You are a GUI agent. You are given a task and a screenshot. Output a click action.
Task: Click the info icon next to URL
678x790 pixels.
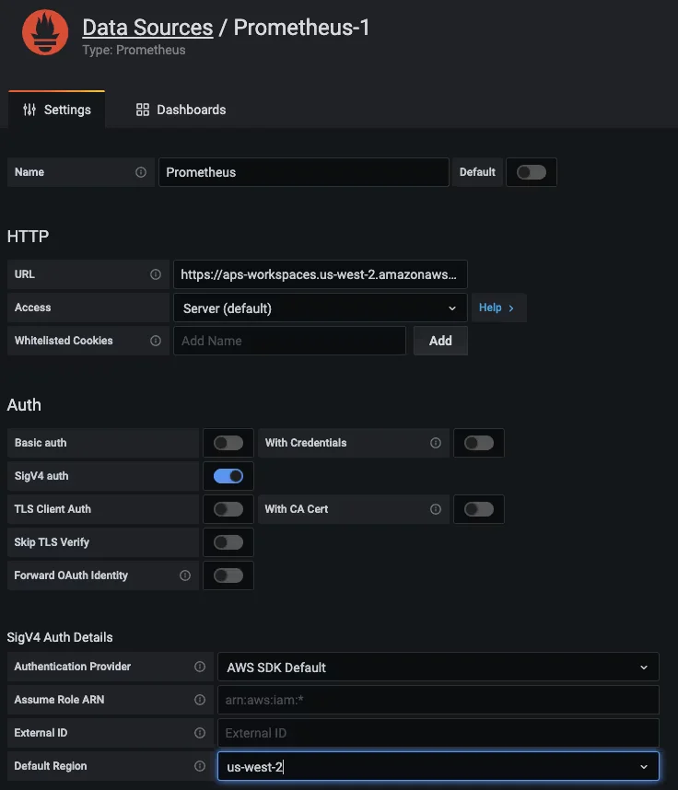coord(156,273)
